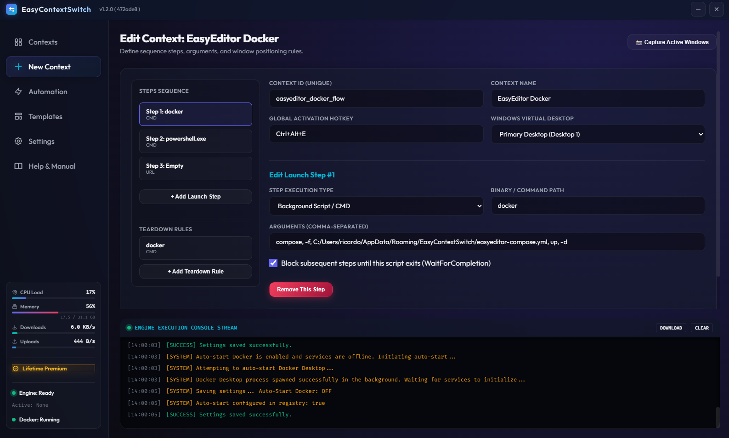Click the Binary / Command Path field

coord(598,205)
